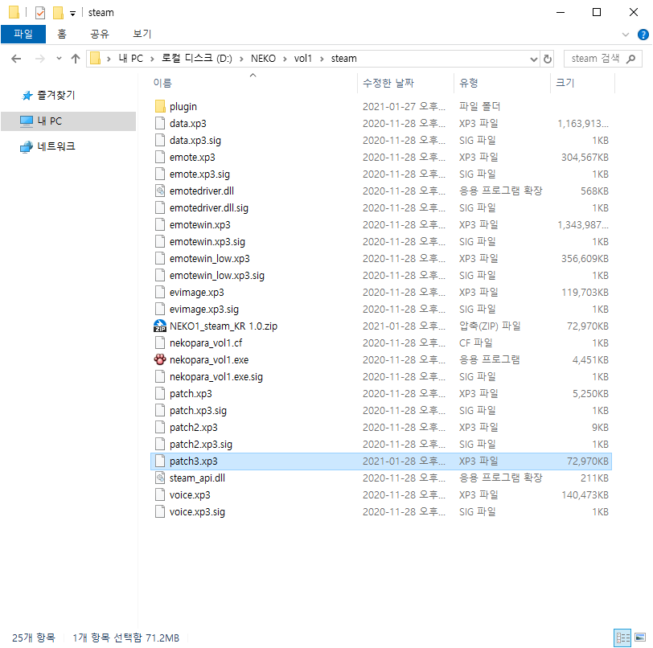Select the emotewin.xp3.sig file name
Screen dimensions: 653x648
point(207,241)
